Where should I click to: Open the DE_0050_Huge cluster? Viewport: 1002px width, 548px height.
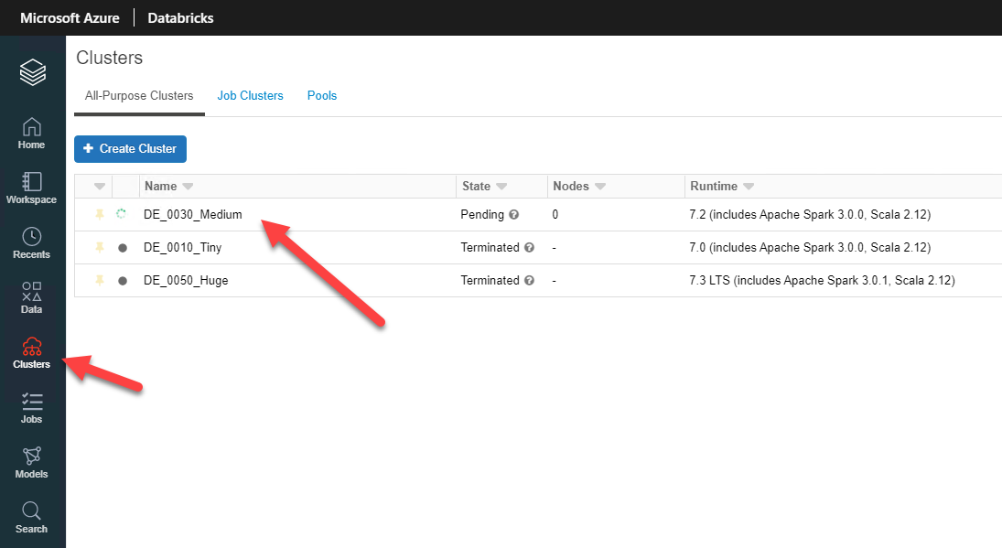click(186, 280)
